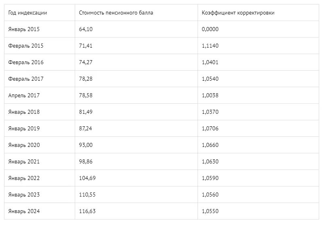This screenshot has width=324, height=226.
Task: Click the "Стоимость пенсионного балла" column header
Action: 116,13
